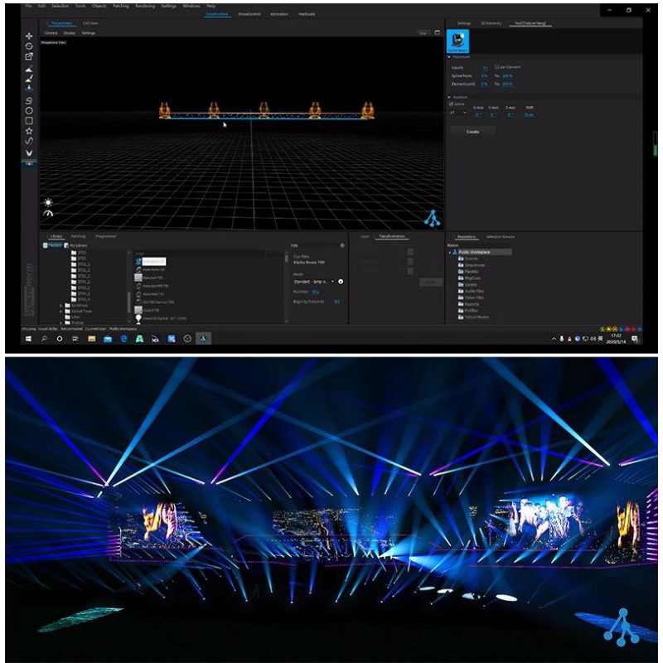Expand the Eurotruss folder in library tree
This screenshot has width=663, height=663.
[61, 305]
